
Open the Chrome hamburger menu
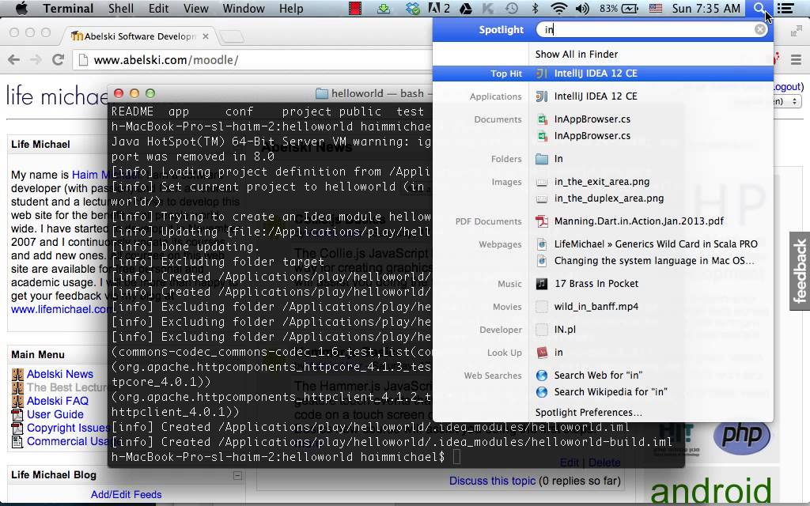coord(796,60)
